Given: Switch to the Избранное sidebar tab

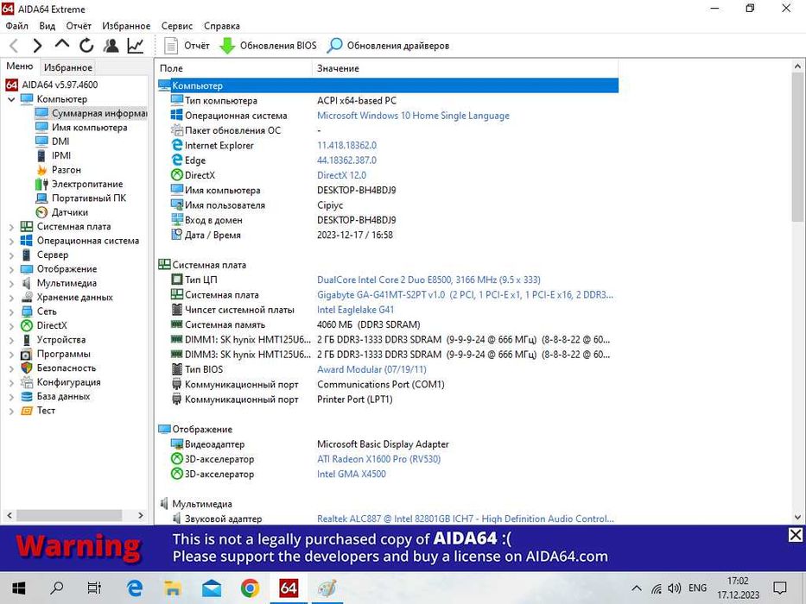Looking at the screenshot, I should [68, 67].
